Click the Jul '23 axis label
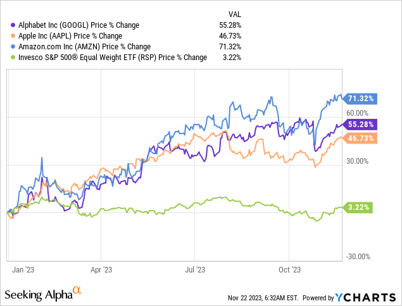The width and height of the screenshot is (402, 306). (194, 269)
